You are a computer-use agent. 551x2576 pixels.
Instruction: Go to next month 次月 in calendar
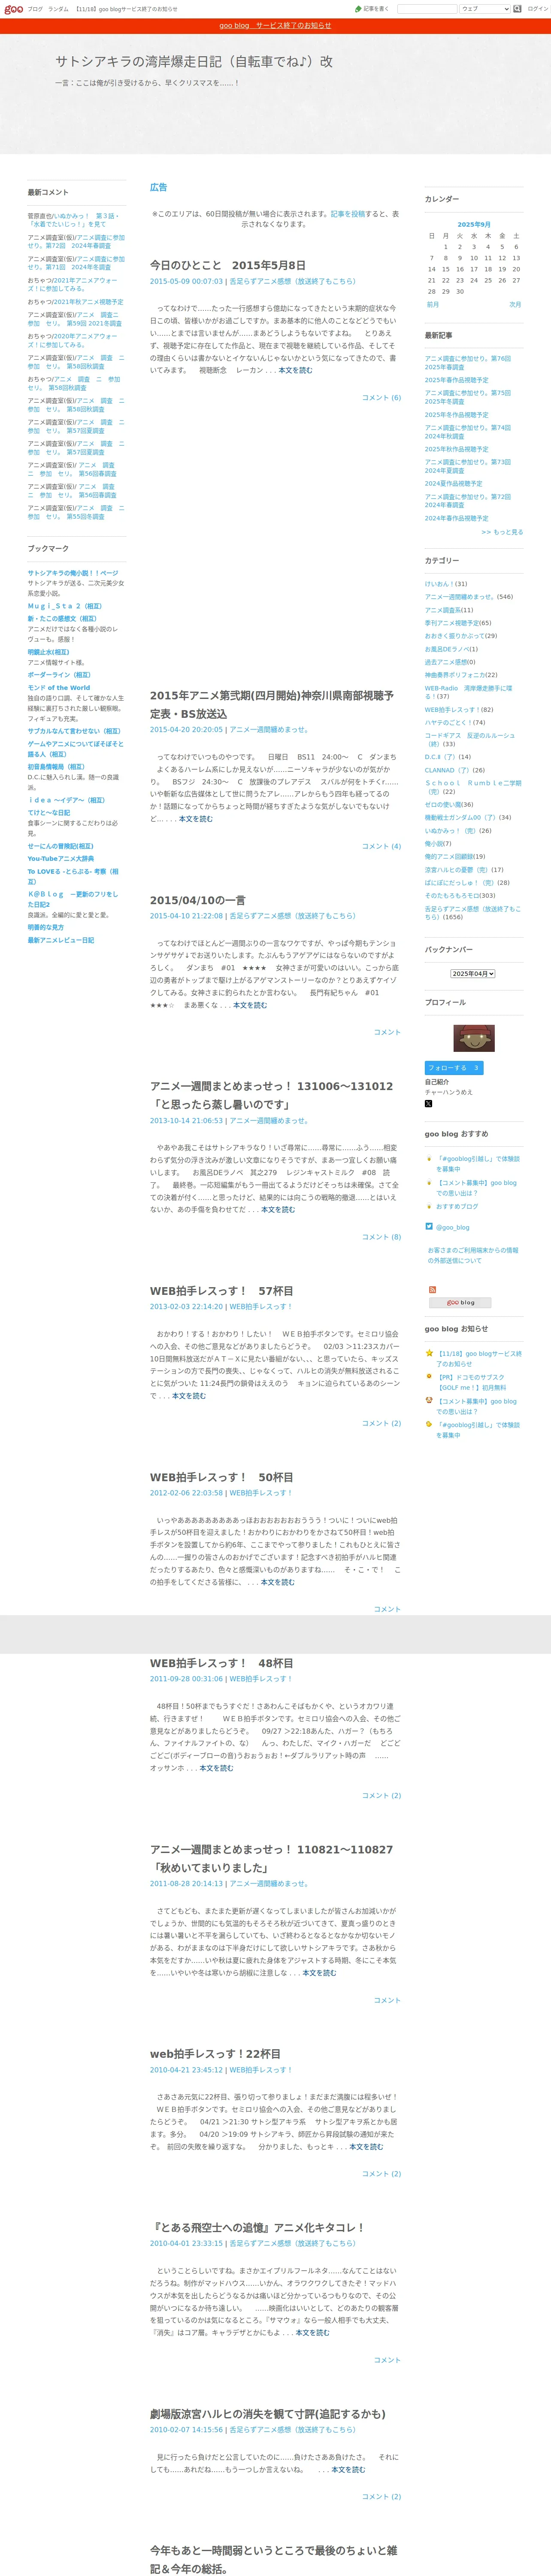tap(515, 304)
